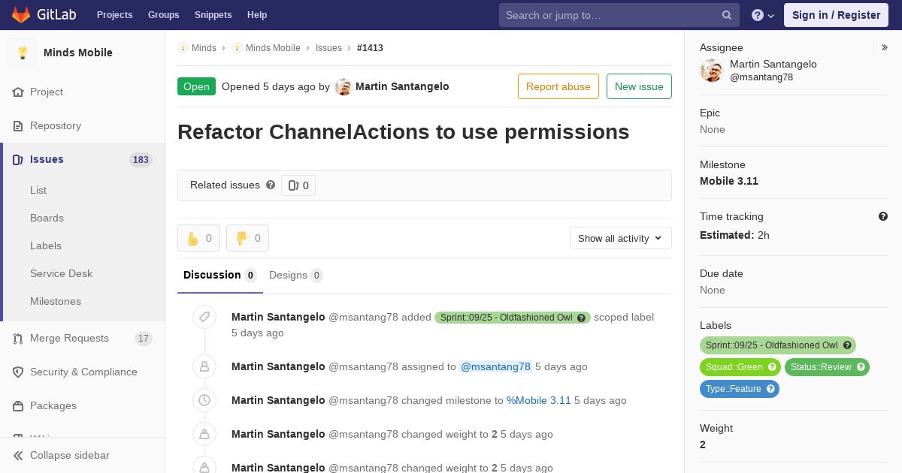Open Milestones in sidebar

point(56,301)
